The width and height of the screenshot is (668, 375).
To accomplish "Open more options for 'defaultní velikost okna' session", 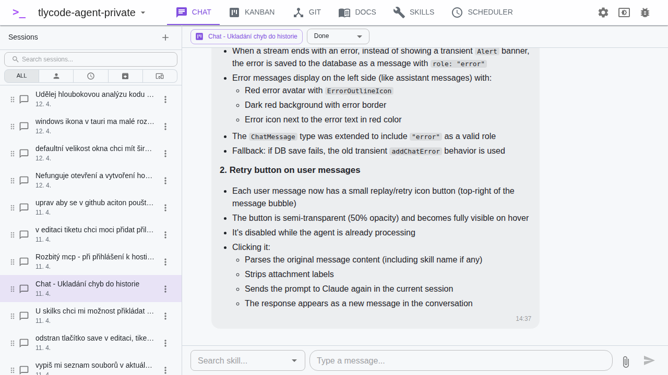I will pyautogui.click(x=165, y=154).
